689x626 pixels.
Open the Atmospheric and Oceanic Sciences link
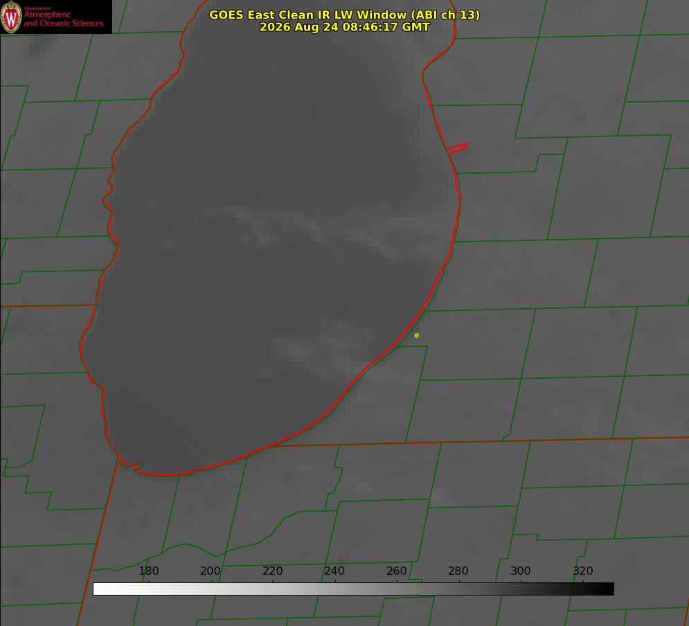pos(63,19)
